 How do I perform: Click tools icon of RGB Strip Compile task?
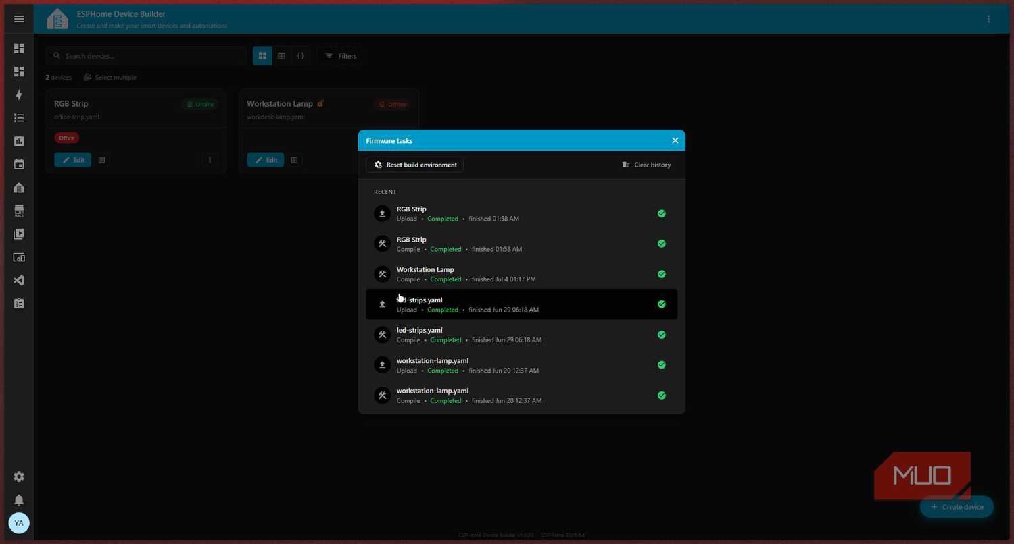click(382, 244)
